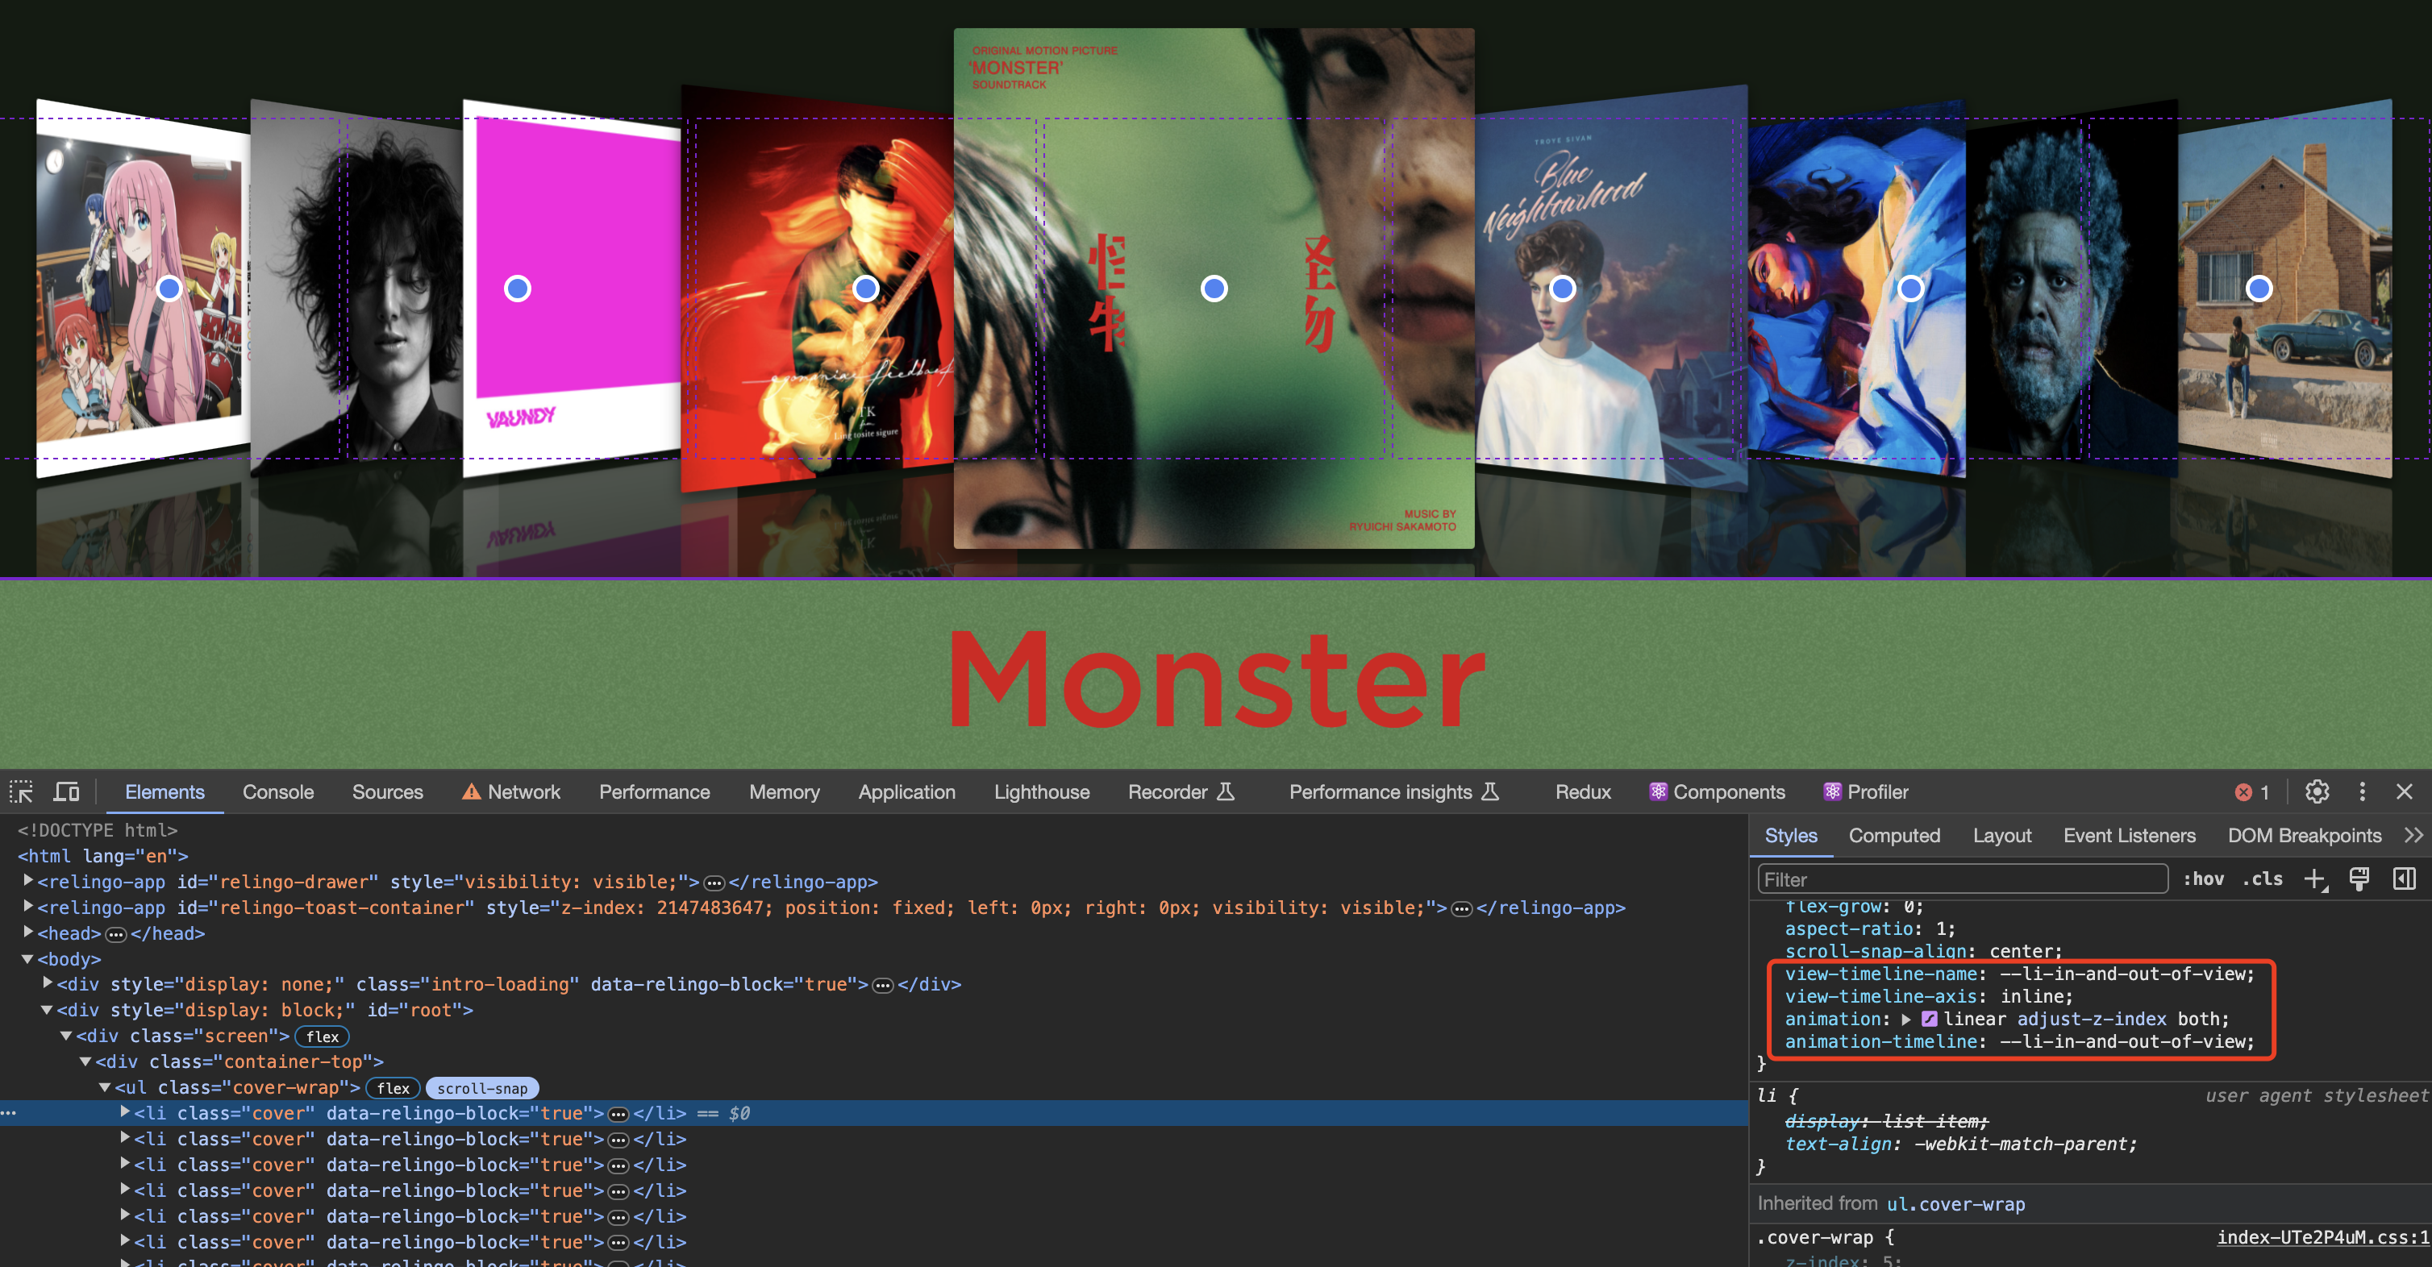Toggle the scroll-snap overlay badge
This screenshot has width=2432, height=1267.
click(482, 1089)
